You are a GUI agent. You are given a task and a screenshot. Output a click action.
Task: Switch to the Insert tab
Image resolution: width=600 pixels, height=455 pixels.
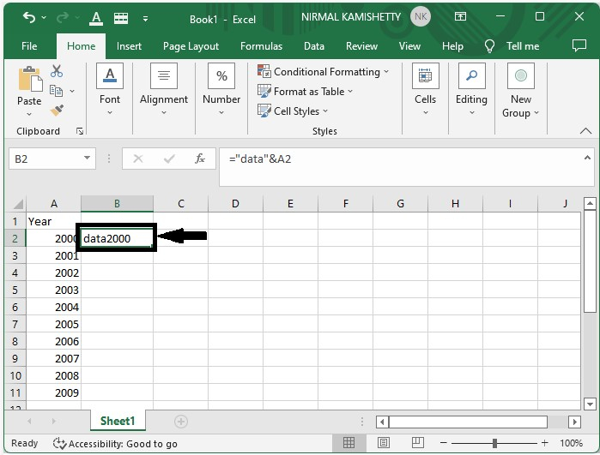(129, 46)
